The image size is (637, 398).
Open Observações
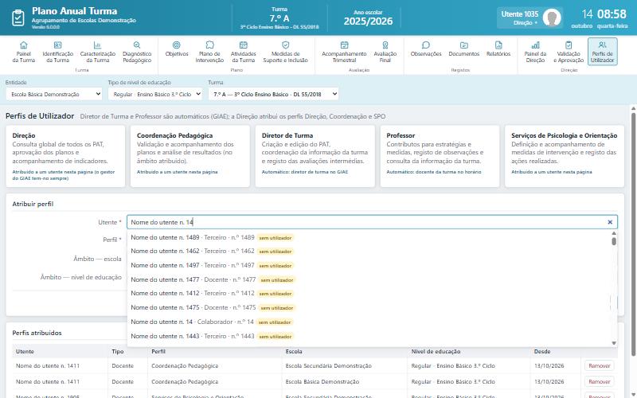point(426,49)
